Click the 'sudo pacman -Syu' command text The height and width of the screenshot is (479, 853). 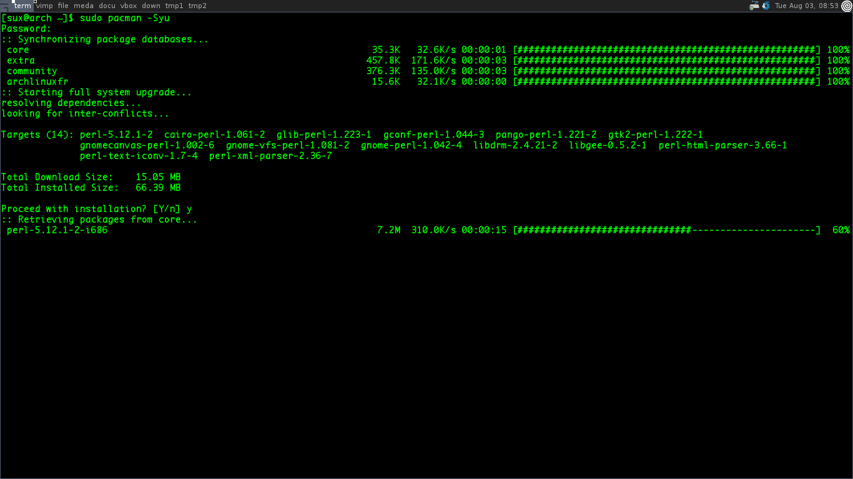pos(125,18)
